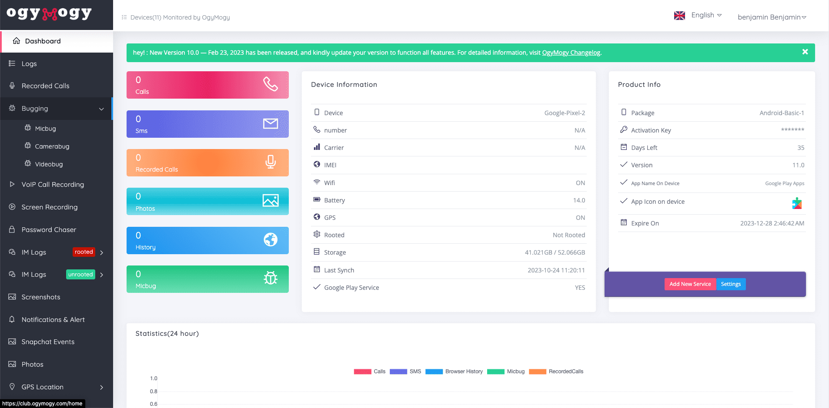
Task: Click the Add New Service button
Action: (690, 284)
